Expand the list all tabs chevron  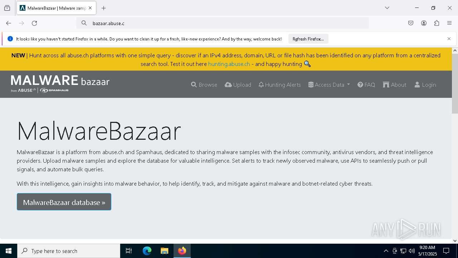387,8
